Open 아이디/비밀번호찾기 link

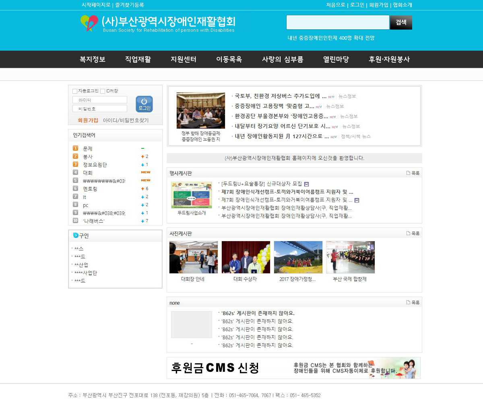pos(126,120)
